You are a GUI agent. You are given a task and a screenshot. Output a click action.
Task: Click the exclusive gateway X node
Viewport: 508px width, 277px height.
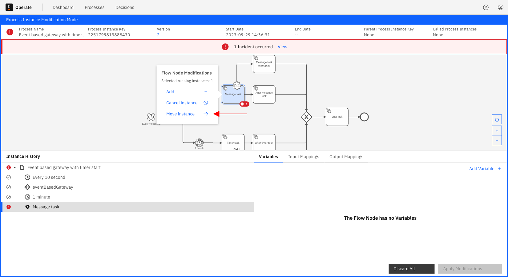pos(306,117)
